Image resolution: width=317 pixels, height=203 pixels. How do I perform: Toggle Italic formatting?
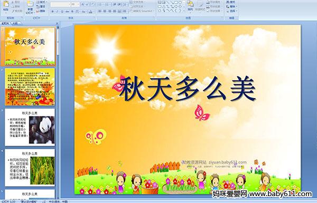pos(57,12)
